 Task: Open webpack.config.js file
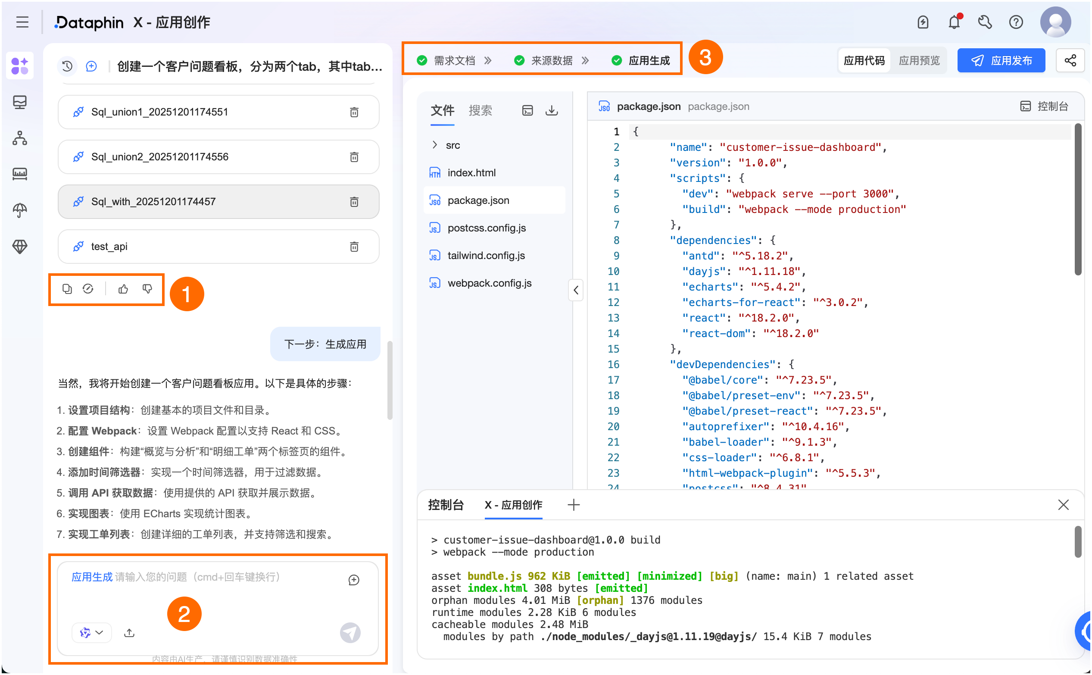click(490, 284)
